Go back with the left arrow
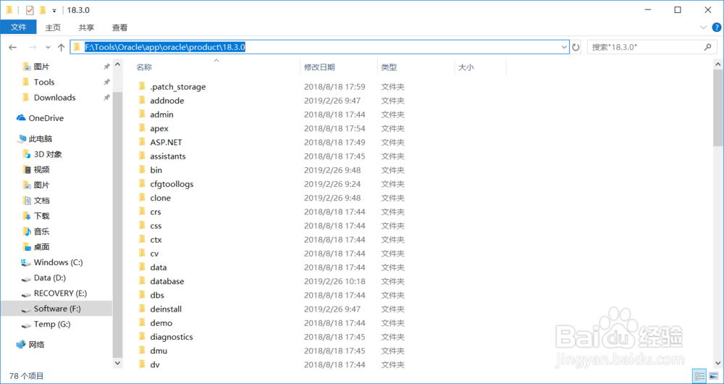The height and width of the screenshot is (384, 724). coord(12,47)
